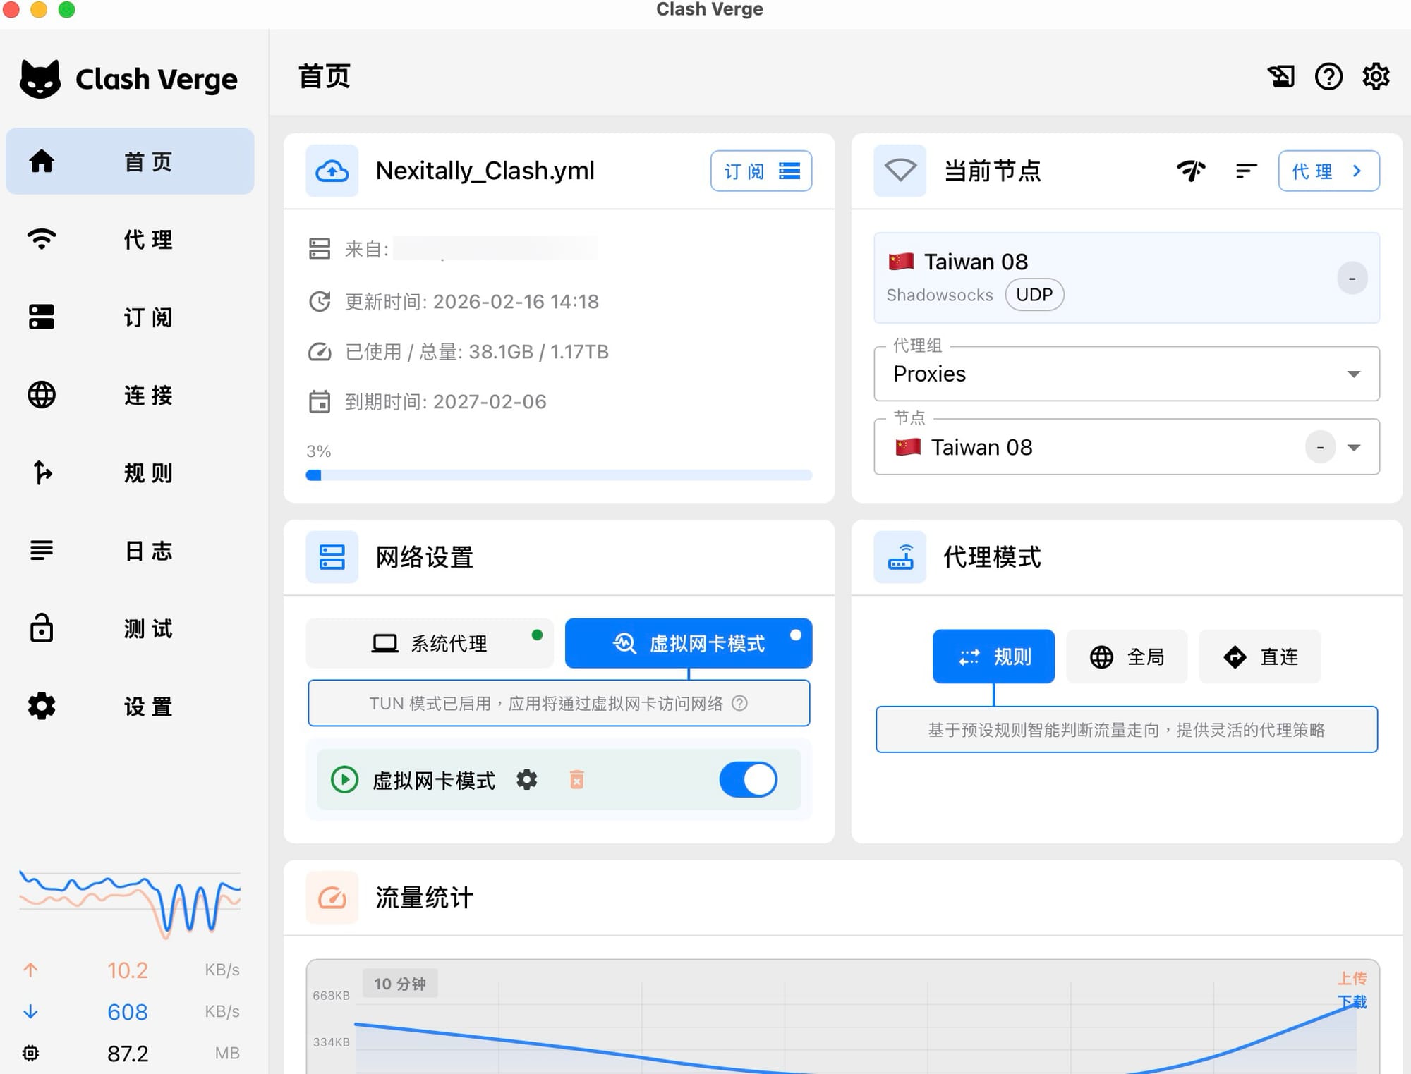Turn off the virtual NIC mode switch
The image size is (1411, 1074).
[x=748, y=780]
